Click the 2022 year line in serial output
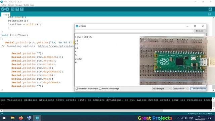This screenshot has height=121, width=215. 78,59
